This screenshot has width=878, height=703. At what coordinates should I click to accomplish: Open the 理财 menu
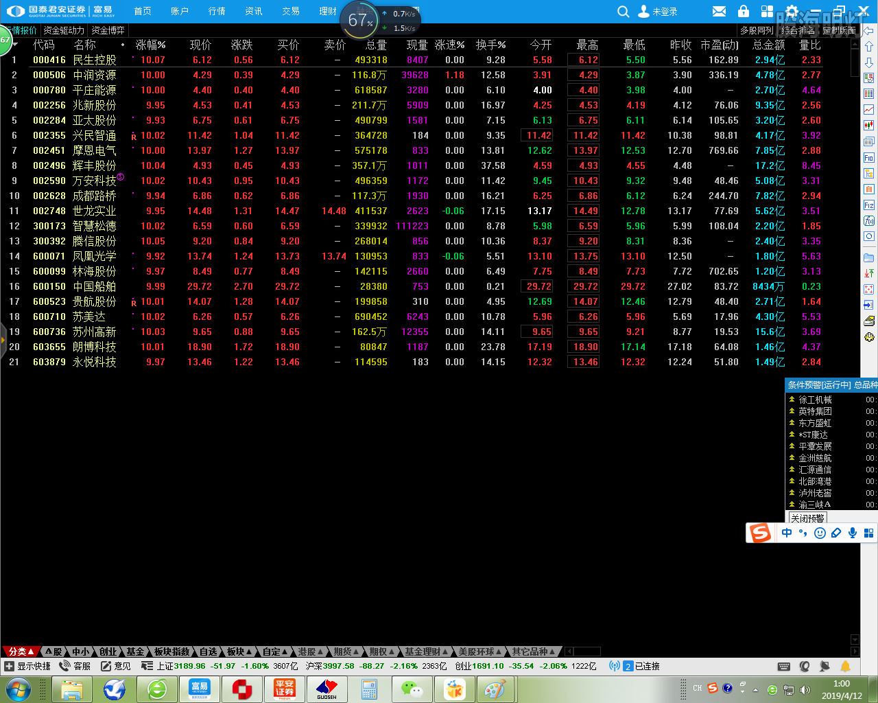[328, 11]
